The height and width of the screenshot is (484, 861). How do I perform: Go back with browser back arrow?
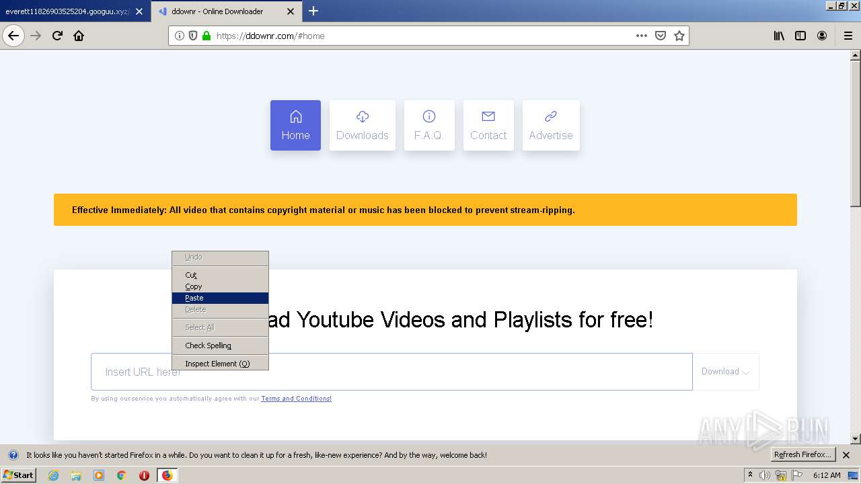[13, 36]
